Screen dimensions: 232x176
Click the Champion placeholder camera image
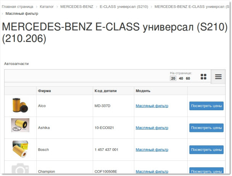(x=20, y=170)
